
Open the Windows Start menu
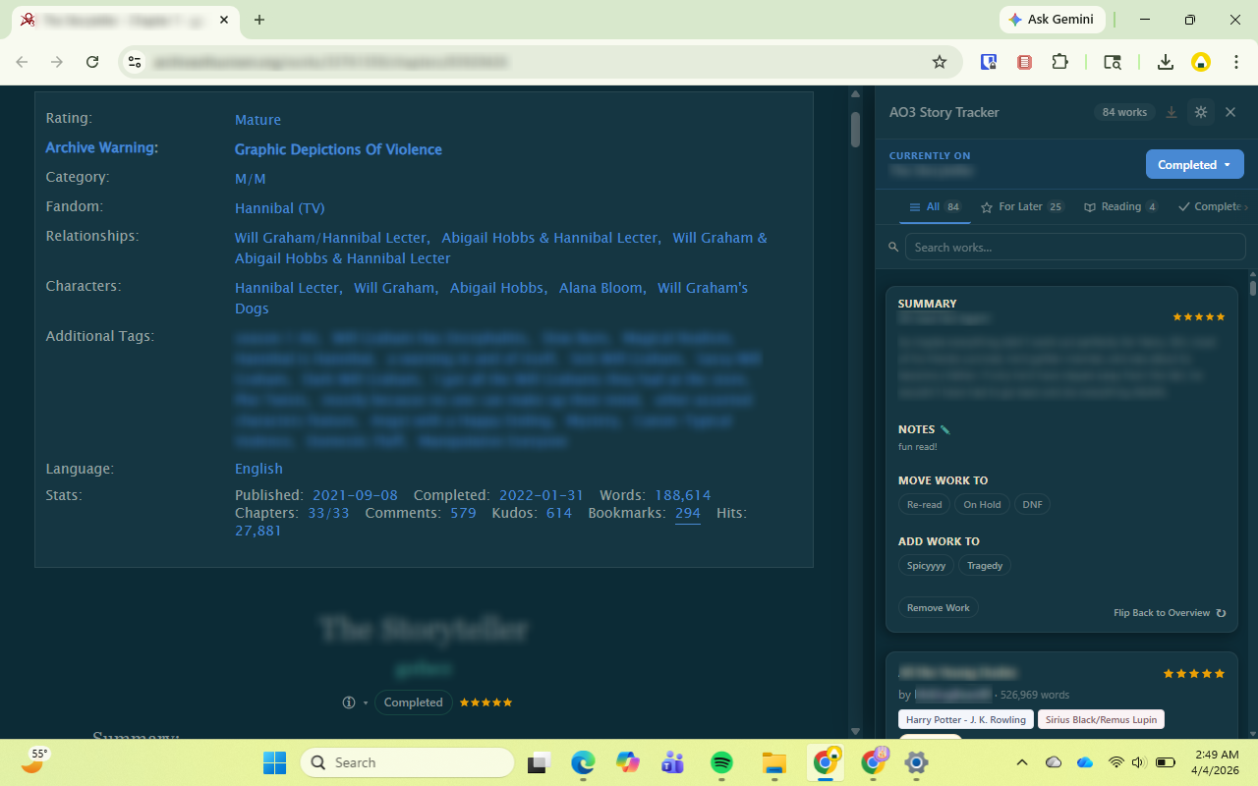[275, 762]
